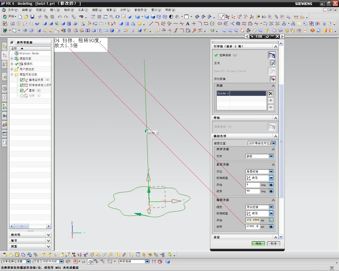Open the 单条曲线 curve rule dropdown
Image resolution: width=339 pixels, height=271 pixels.
point(147,261)
